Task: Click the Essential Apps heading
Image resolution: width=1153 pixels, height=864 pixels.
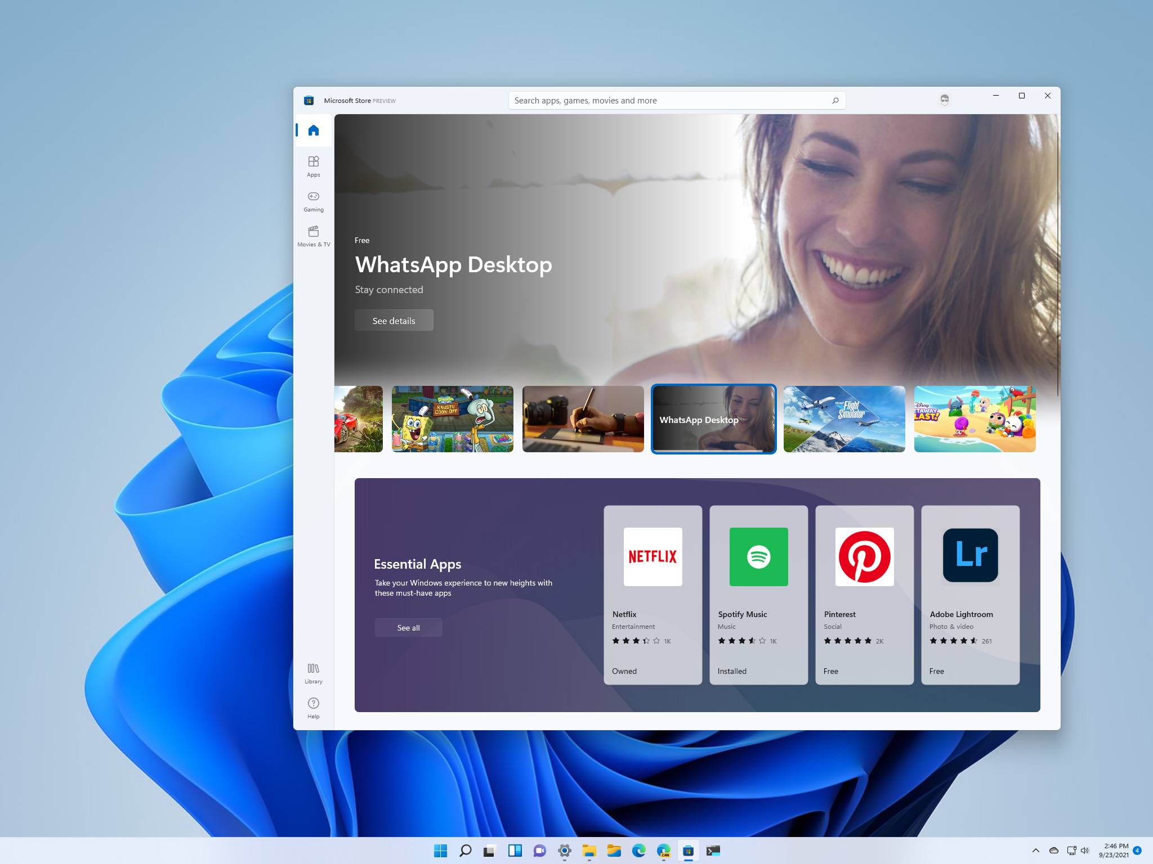Action: tap(418, 564)
